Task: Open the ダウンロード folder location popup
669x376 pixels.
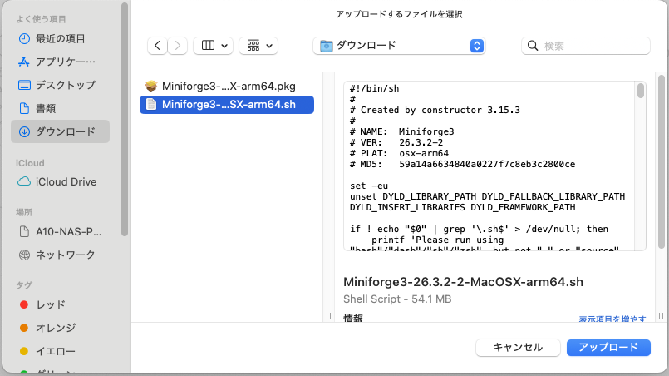Action: 399,46
